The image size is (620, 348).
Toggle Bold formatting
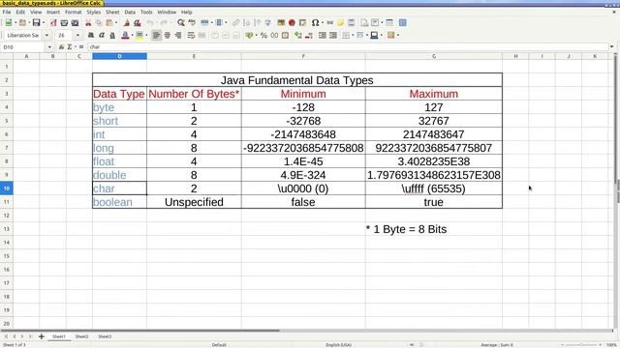coord(91,36)
